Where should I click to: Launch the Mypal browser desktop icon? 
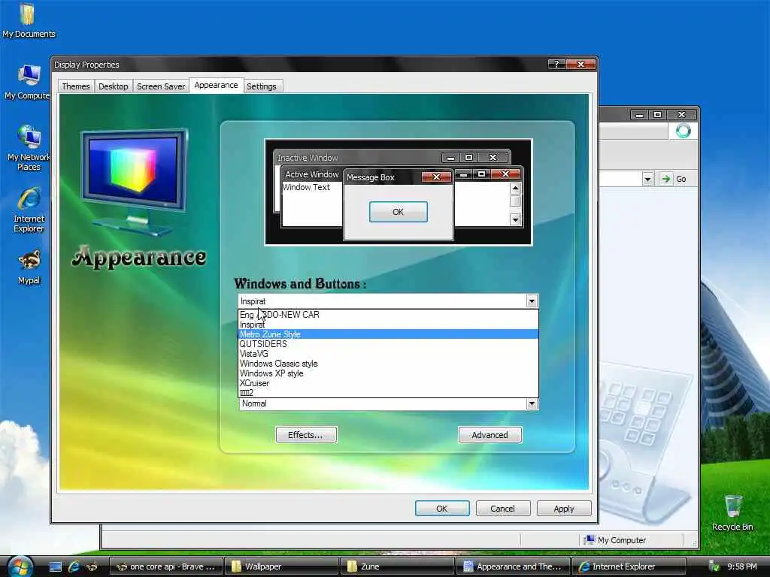coord(29,267)
